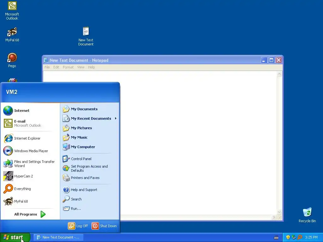Click Everything magnifier tray icon
Screen dimensions: 323x242
pos(300,237)
